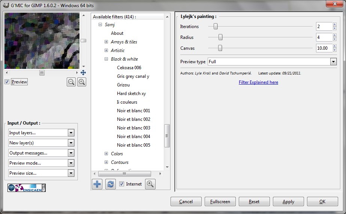Open the Preview type Full dropdown
The image size is (346, 214).
272,62
